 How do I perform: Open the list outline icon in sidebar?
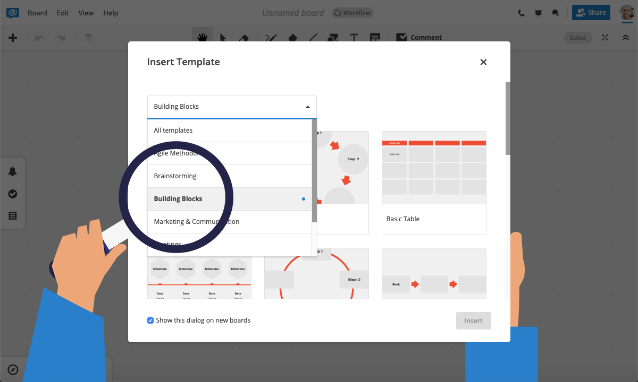(x=13, y=216)
